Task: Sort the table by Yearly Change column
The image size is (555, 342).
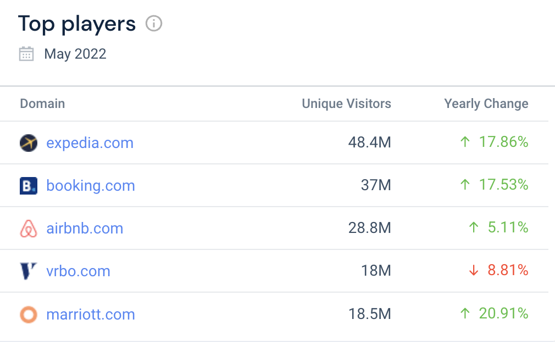Action: (486, 104)
